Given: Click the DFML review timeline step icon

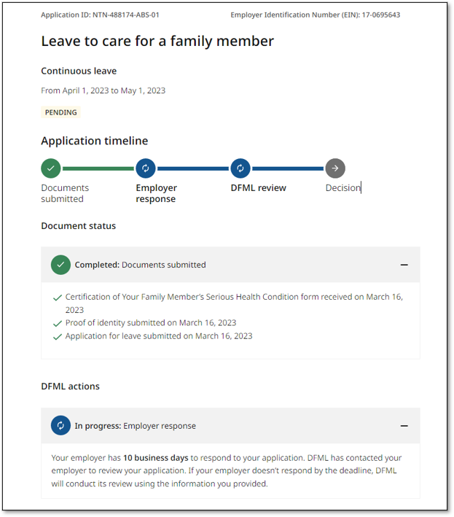Looking at the screenshot, I should coord(240,168).
